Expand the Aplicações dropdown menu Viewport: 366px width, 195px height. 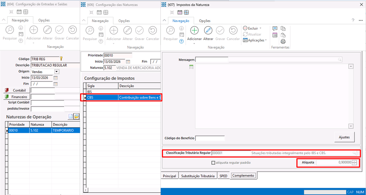pyautogui.click(x=266, y=40)
